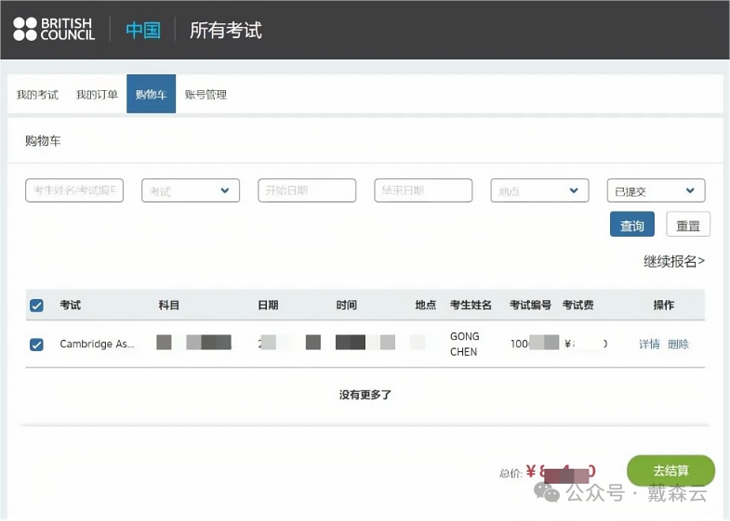The height and width of the screenshot is (521, 730).
Task: Click the 考生姓名 column header
Action: [471, 305]
